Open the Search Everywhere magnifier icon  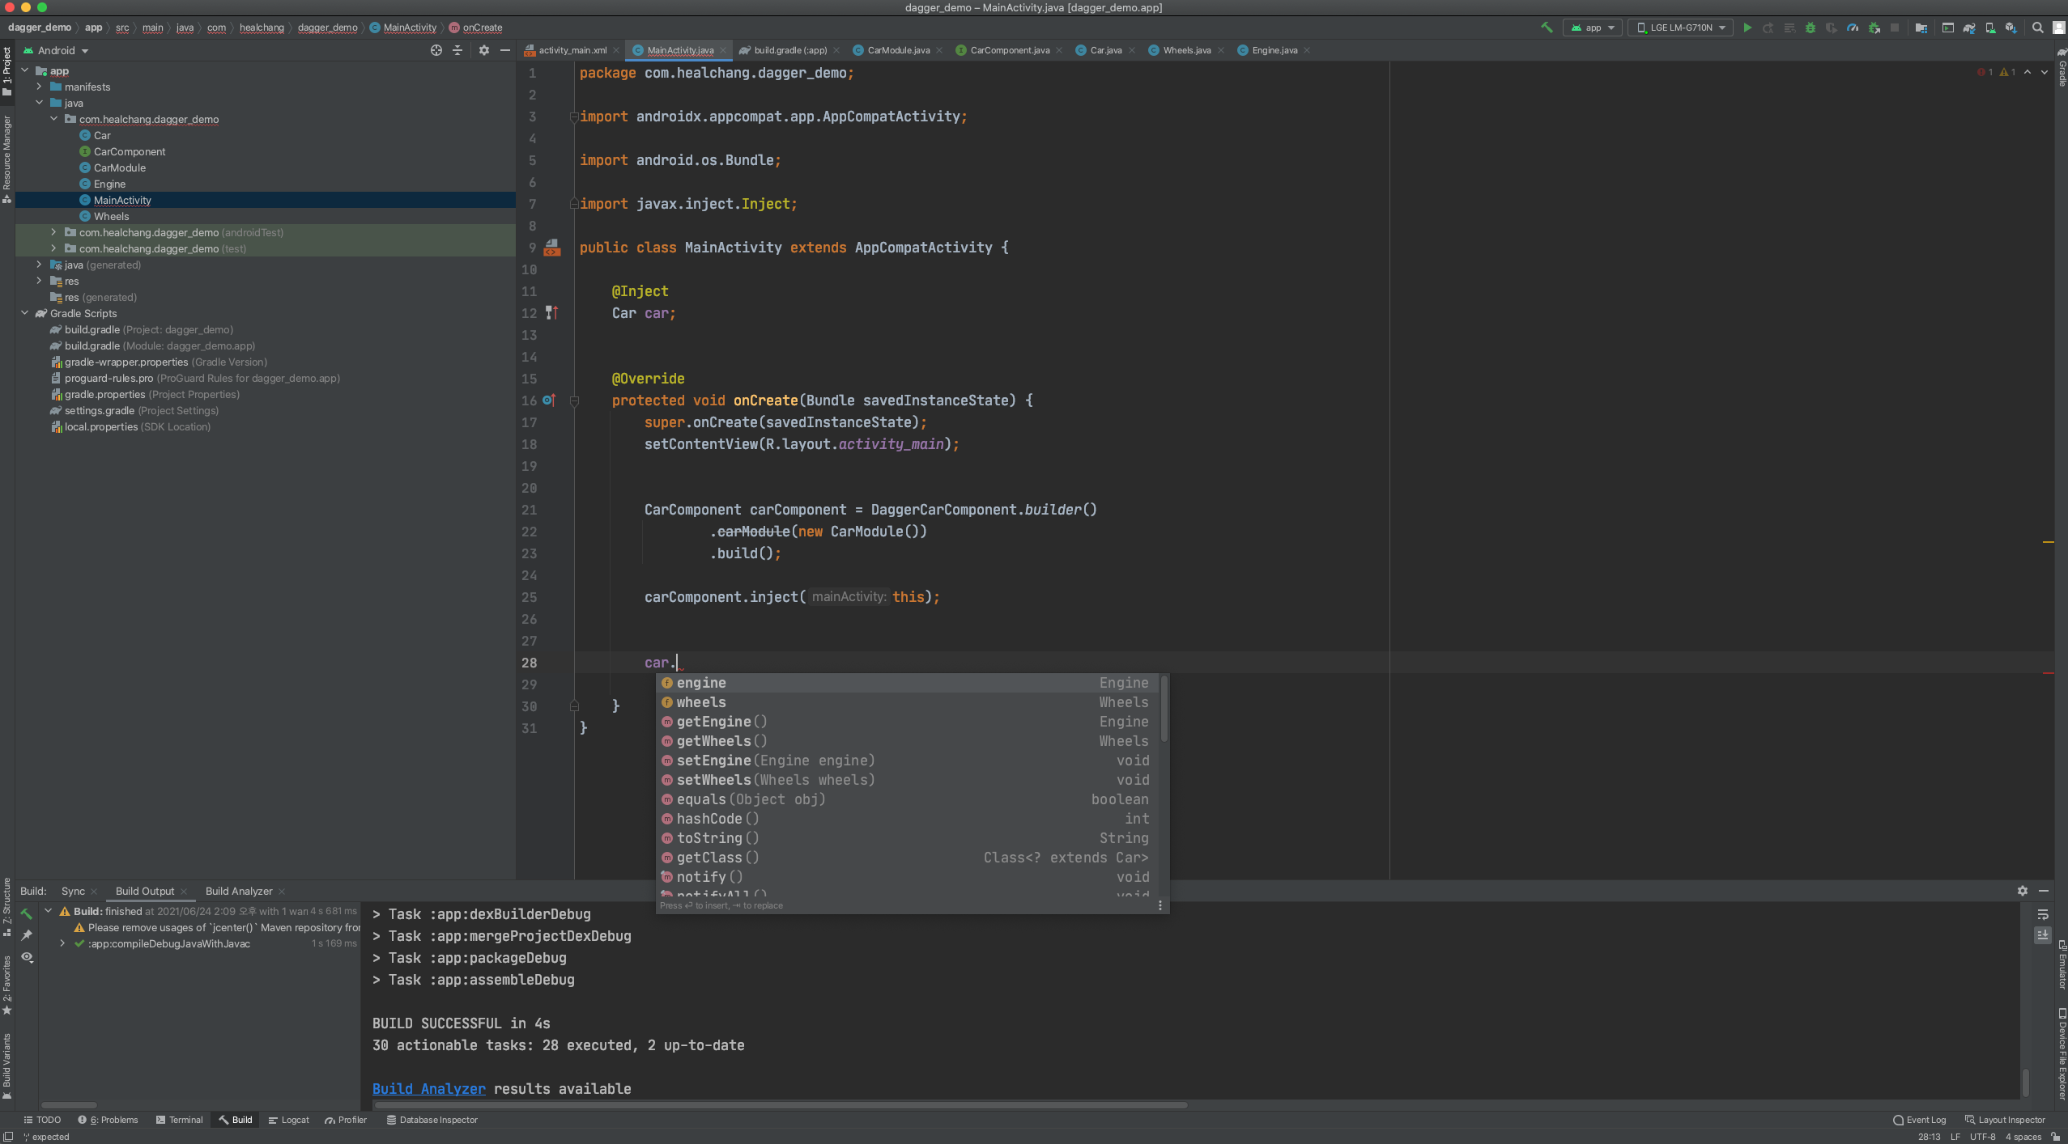2038,28
